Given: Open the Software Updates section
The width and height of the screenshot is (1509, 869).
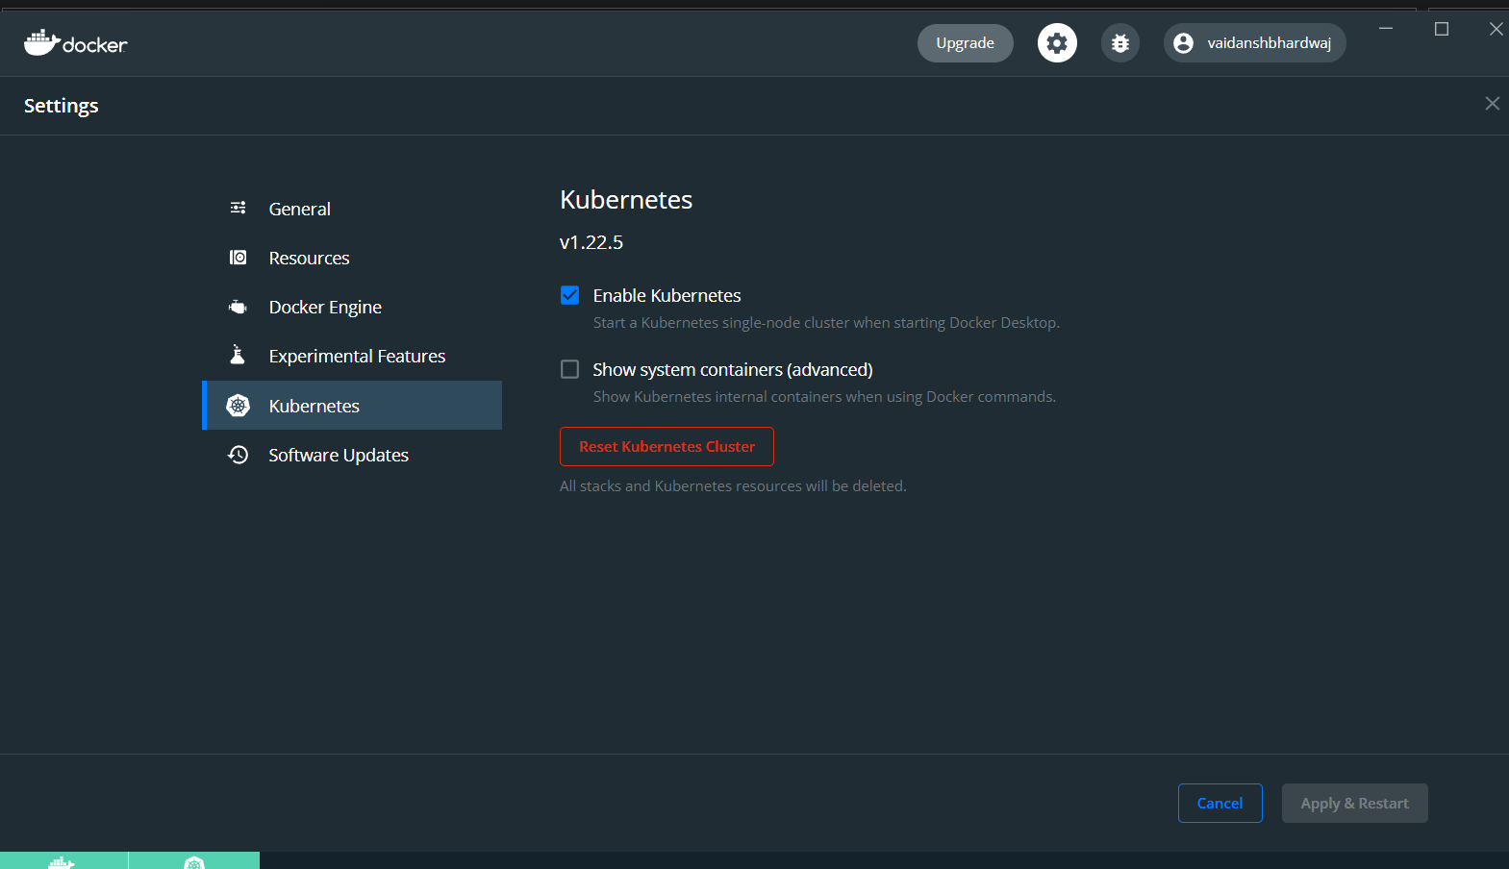Looking at the screenshot, I should (352, 455).
